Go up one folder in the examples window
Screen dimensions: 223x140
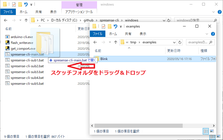click(x=116, y=42)
